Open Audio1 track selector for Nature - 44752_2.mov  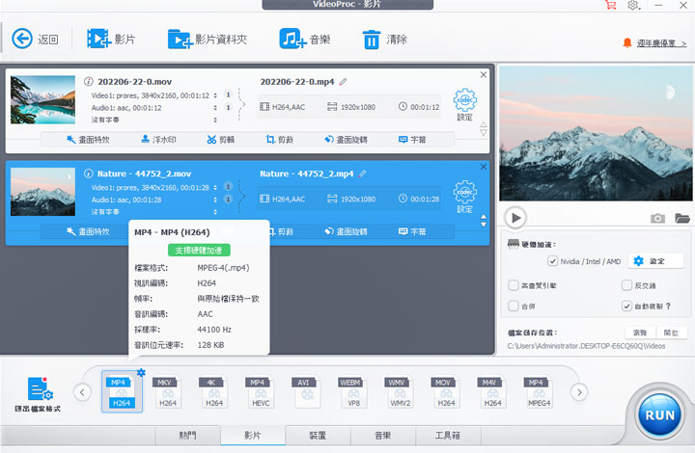coord(215,200)
